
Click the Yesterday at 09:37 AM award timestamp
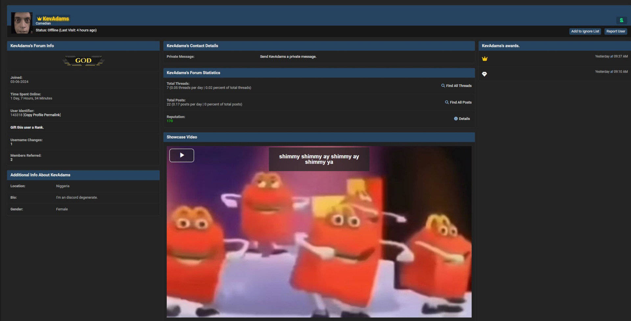(611, 57)
